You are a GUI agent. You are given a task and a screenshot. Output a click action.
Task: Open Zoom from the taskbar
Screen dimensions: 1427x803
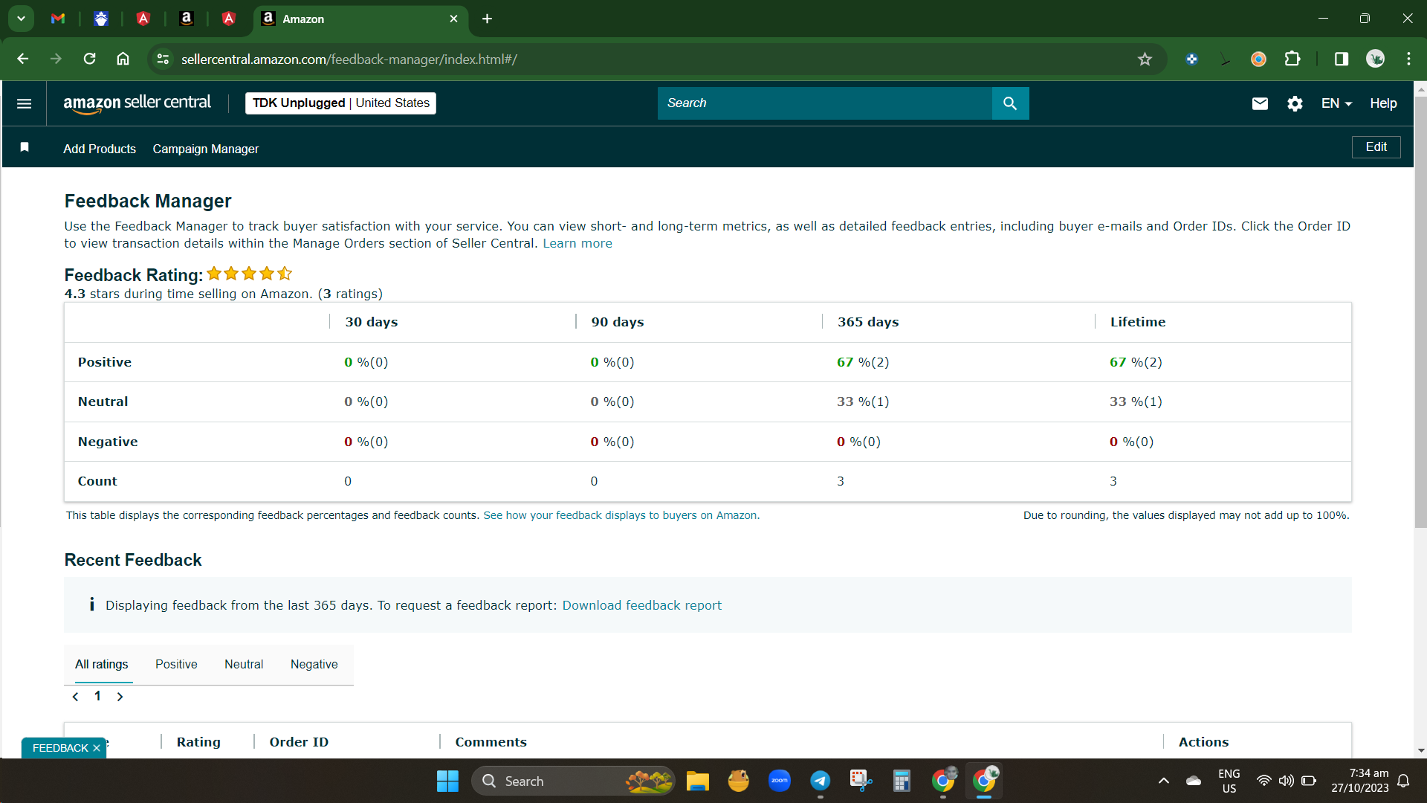pyautogui.click(x=779, y=781)
